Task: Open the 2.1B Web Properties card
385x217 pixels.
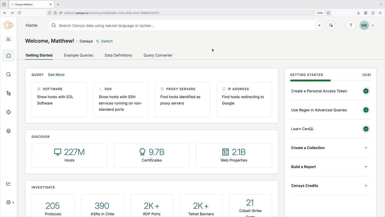Action: 234,156
